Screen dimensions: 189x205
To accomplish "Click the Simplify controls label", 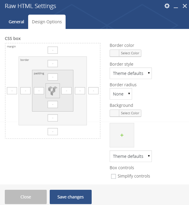I will coord(134,176).
